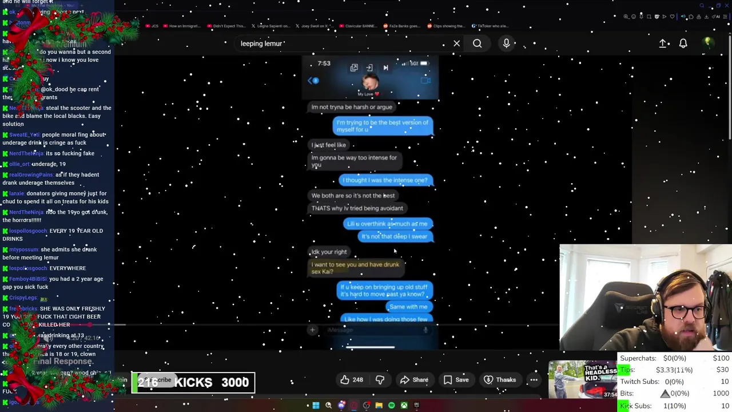
Task: Open the 'Joey Swoll on X' bookmark
Action: (x=315, y=26)
